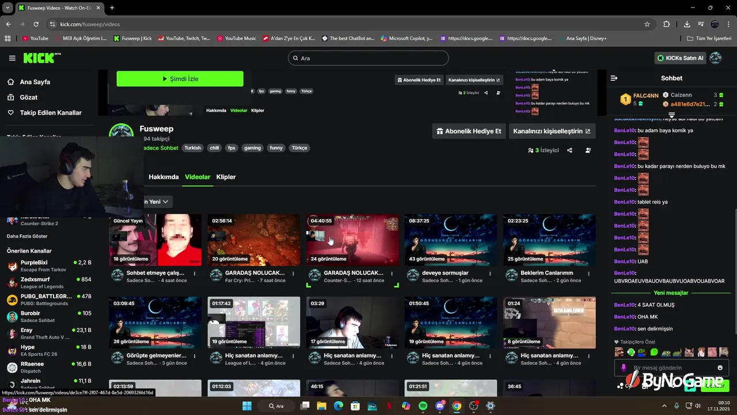This screenshot has height=415, width=737.
Task: Open the Burobir recommended channel
Action: tap(49, 316)
